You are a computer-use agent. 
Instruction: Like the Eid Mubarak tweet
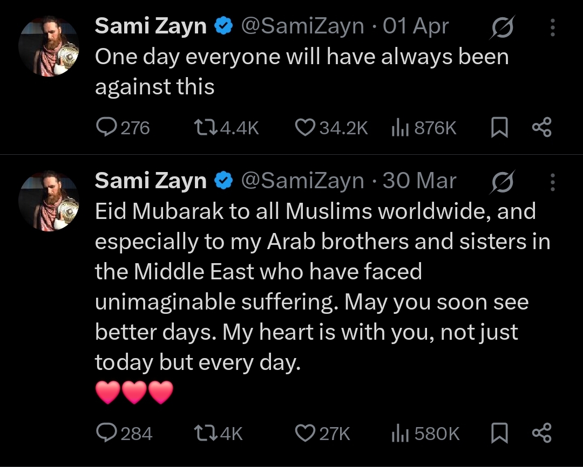306,433
